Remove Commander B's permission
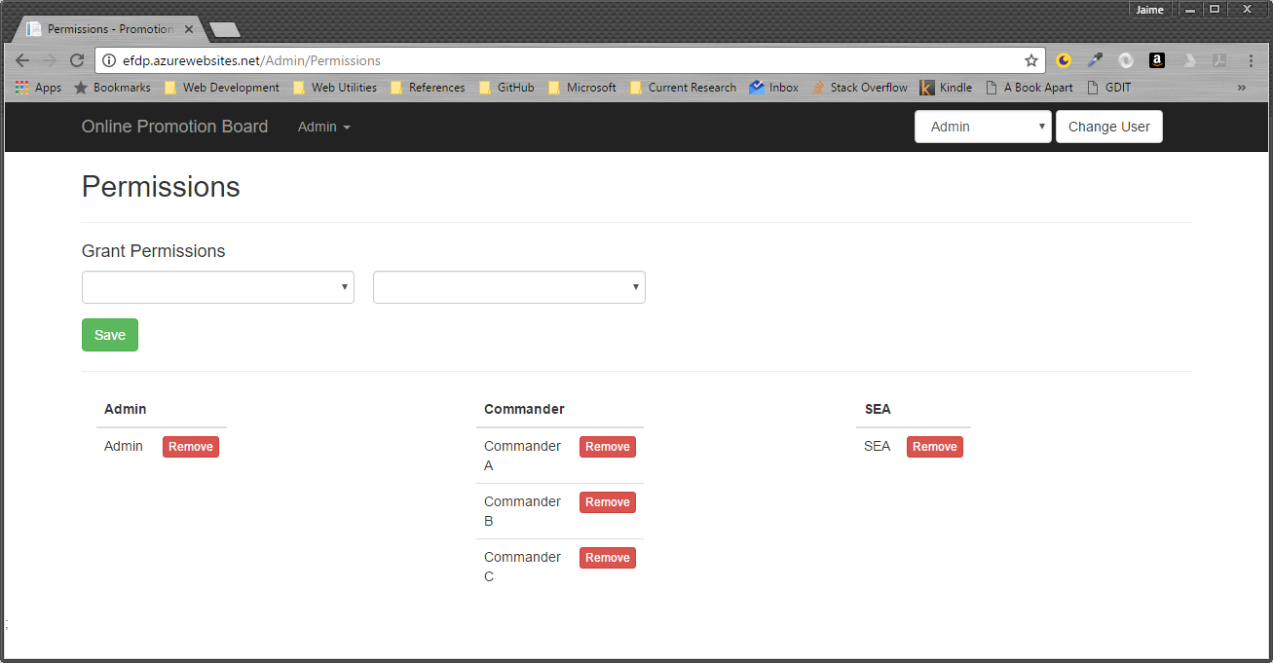Screen dimensions: 1273x663 pos(607,502)
